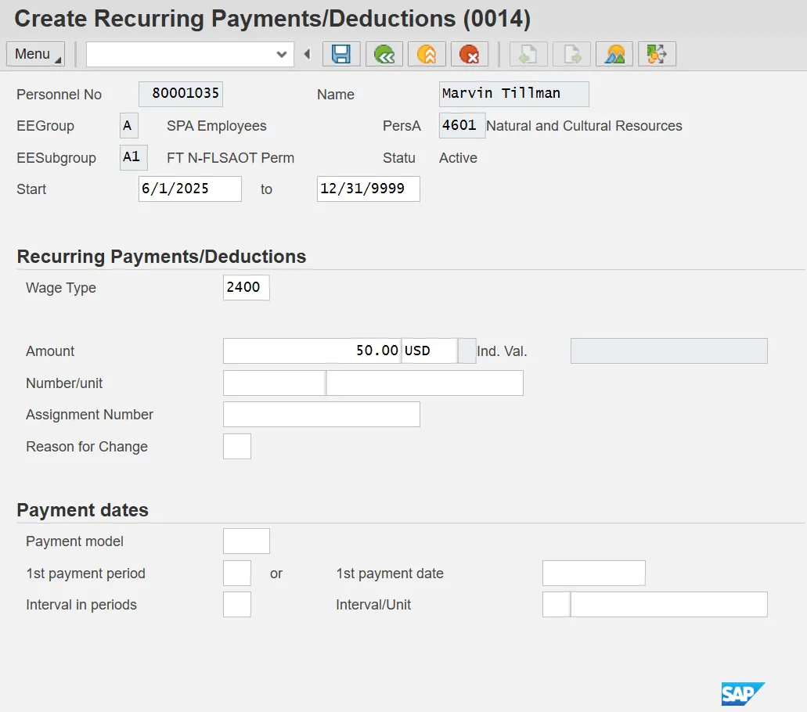
Task: Click the Payment model field
Action: pyautogui.click(x=246, y=541)
